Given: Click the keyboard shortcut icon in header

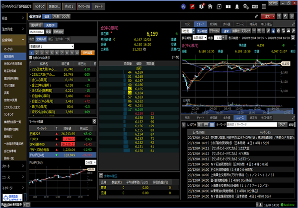Looking at the screenshot, I should click(x=255, y=6).
